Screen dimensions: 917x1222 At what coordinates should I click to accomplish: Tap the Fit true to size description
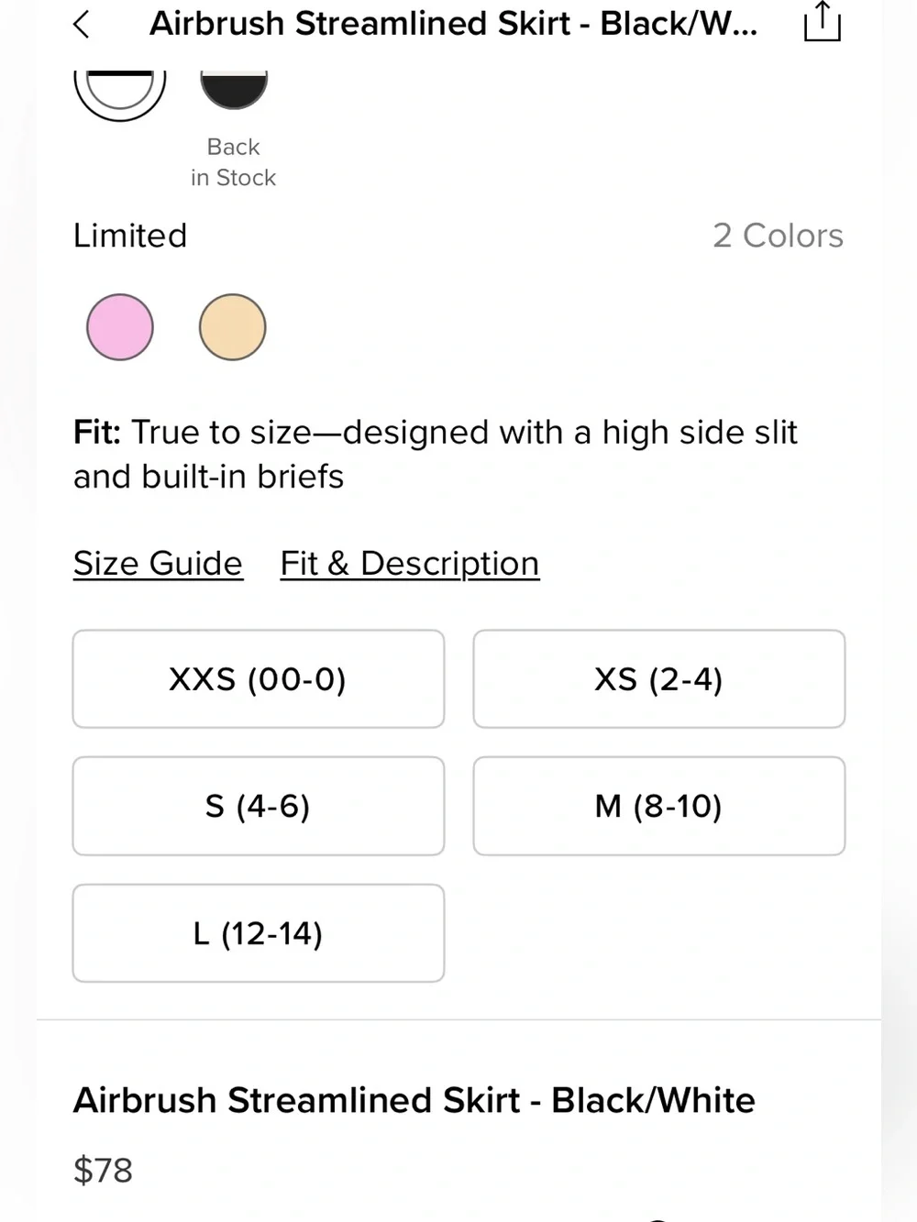tap(436, 455)
